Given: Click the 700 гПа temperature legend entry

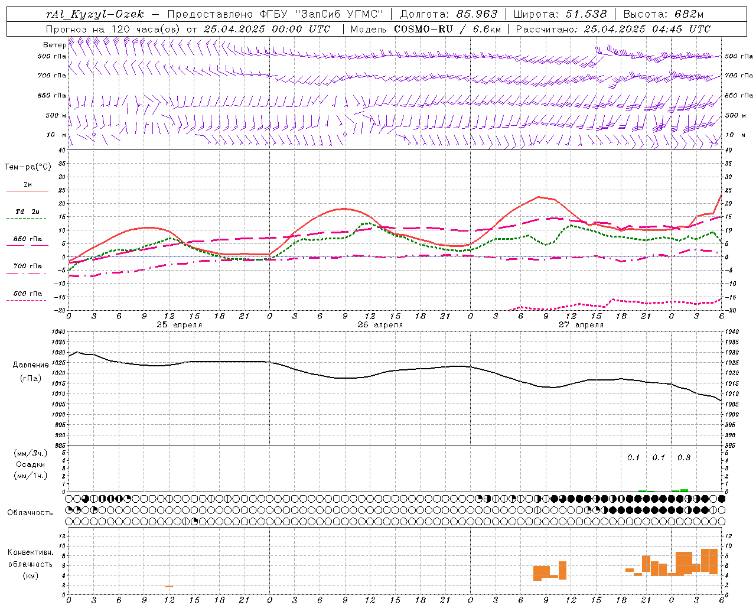Looking at the screenshot, I should pyautogui.click(x=27, y=266).
